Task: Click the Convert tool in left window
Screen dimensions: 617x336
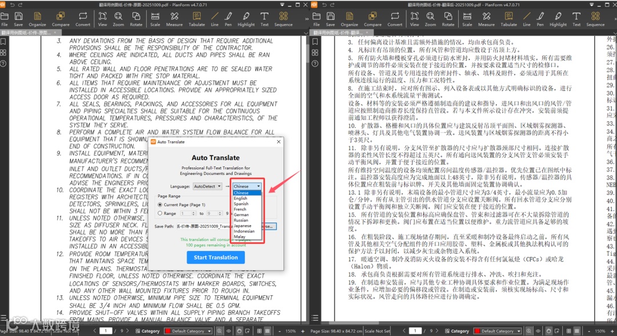Action: click(x=83, y=19)
